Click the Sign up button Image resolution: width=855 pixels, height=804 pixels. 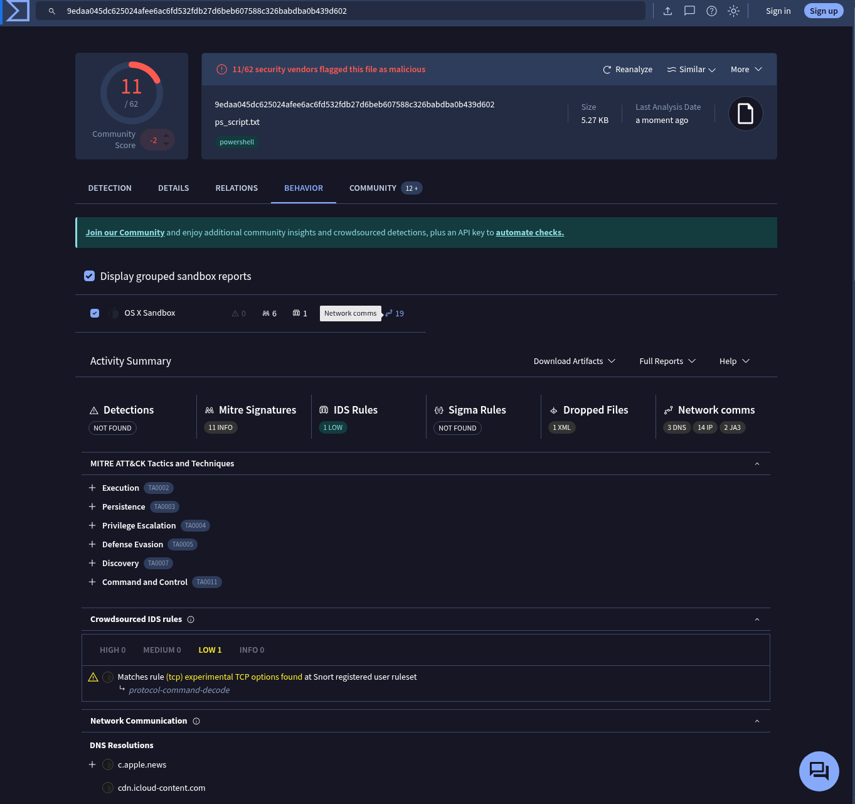tap(824, 11)
